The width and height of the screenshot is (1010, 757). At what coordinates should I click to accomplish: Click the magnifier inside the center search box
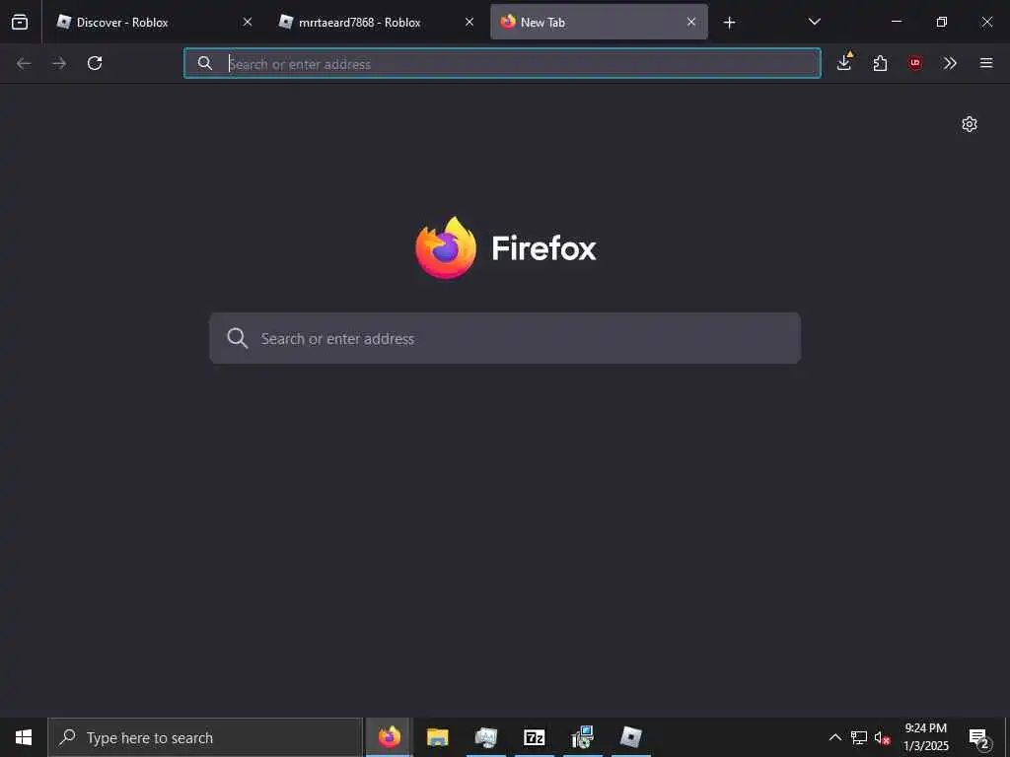237,338
